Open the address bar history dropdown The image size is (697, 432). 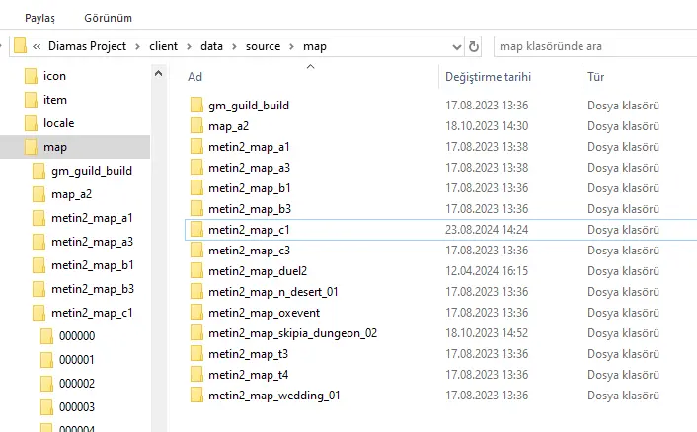tap(455, 46)
